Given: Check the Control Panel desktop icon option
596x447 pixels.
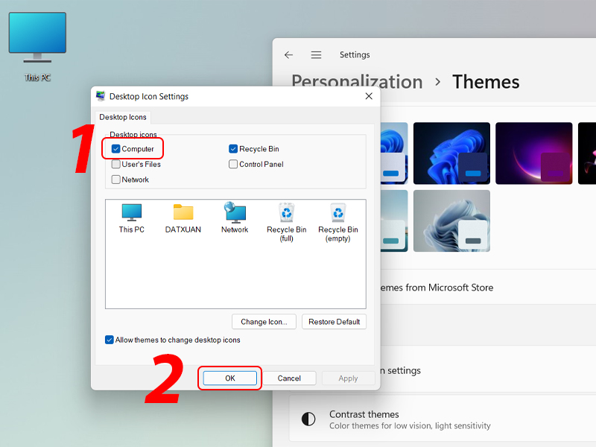Looking at the screenshot, I should [233, 164].
